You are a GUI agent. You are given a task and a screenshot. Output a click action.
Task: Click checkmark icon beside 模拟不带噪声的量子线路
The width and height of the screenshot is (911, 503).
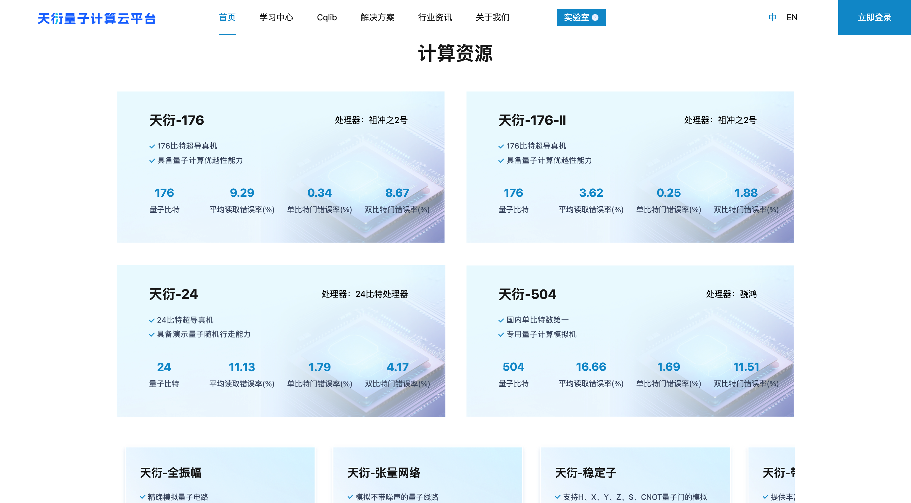[x=350, y=497]
